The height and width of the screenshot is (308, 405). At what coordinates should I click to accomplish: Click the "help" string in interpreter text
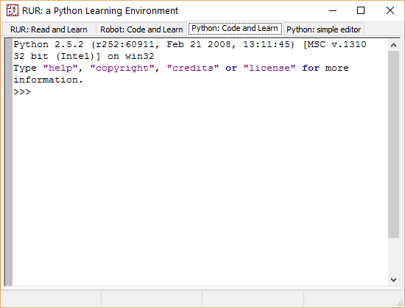point(60,68)
